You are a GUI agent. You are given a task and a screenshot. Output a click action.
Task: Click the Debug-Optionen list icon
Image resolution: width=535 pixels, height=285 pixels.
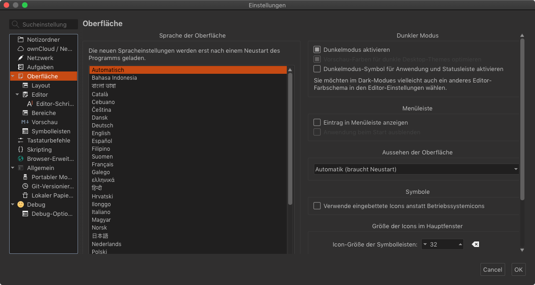[x=25, y=214]
